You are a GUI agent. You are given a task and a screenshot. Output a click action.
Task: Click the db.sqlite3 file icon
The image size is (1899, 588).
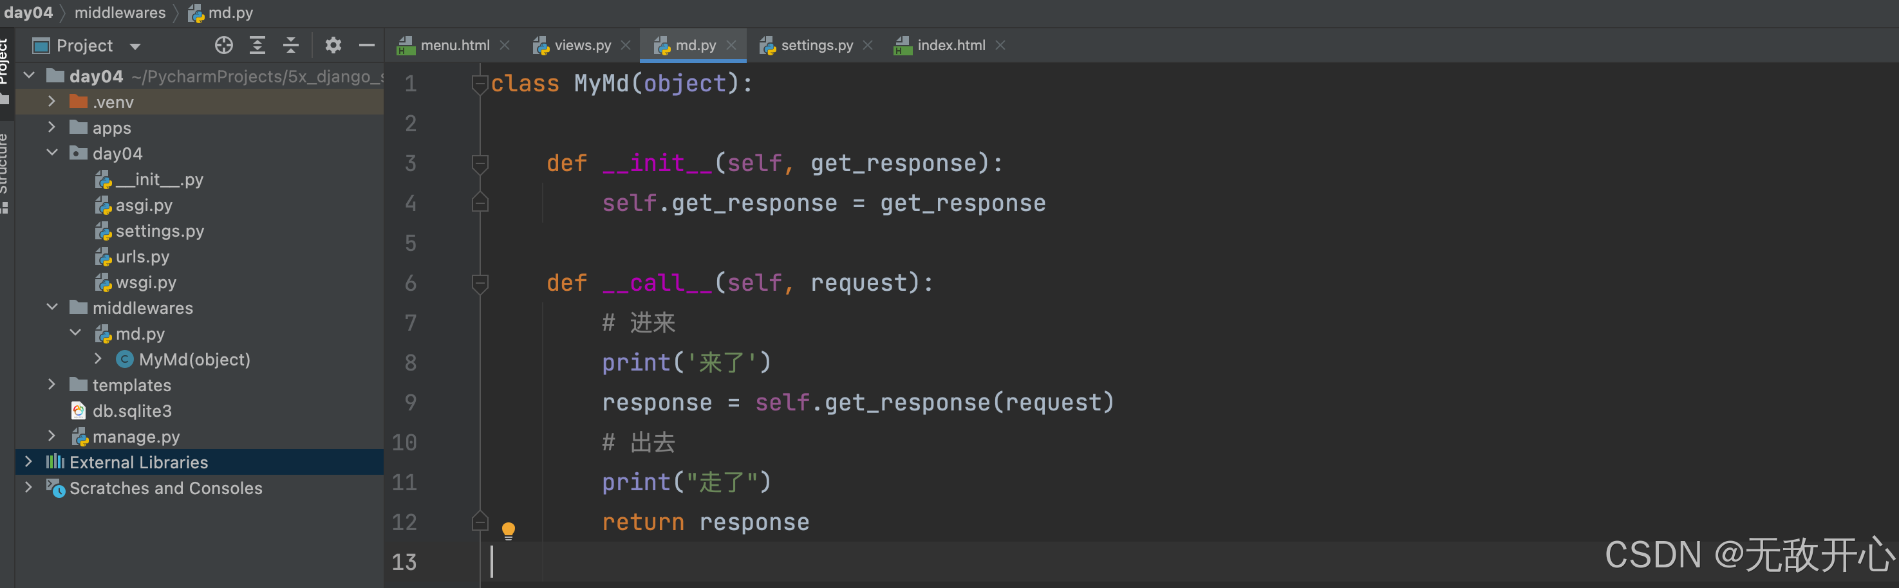pos(78,410)
